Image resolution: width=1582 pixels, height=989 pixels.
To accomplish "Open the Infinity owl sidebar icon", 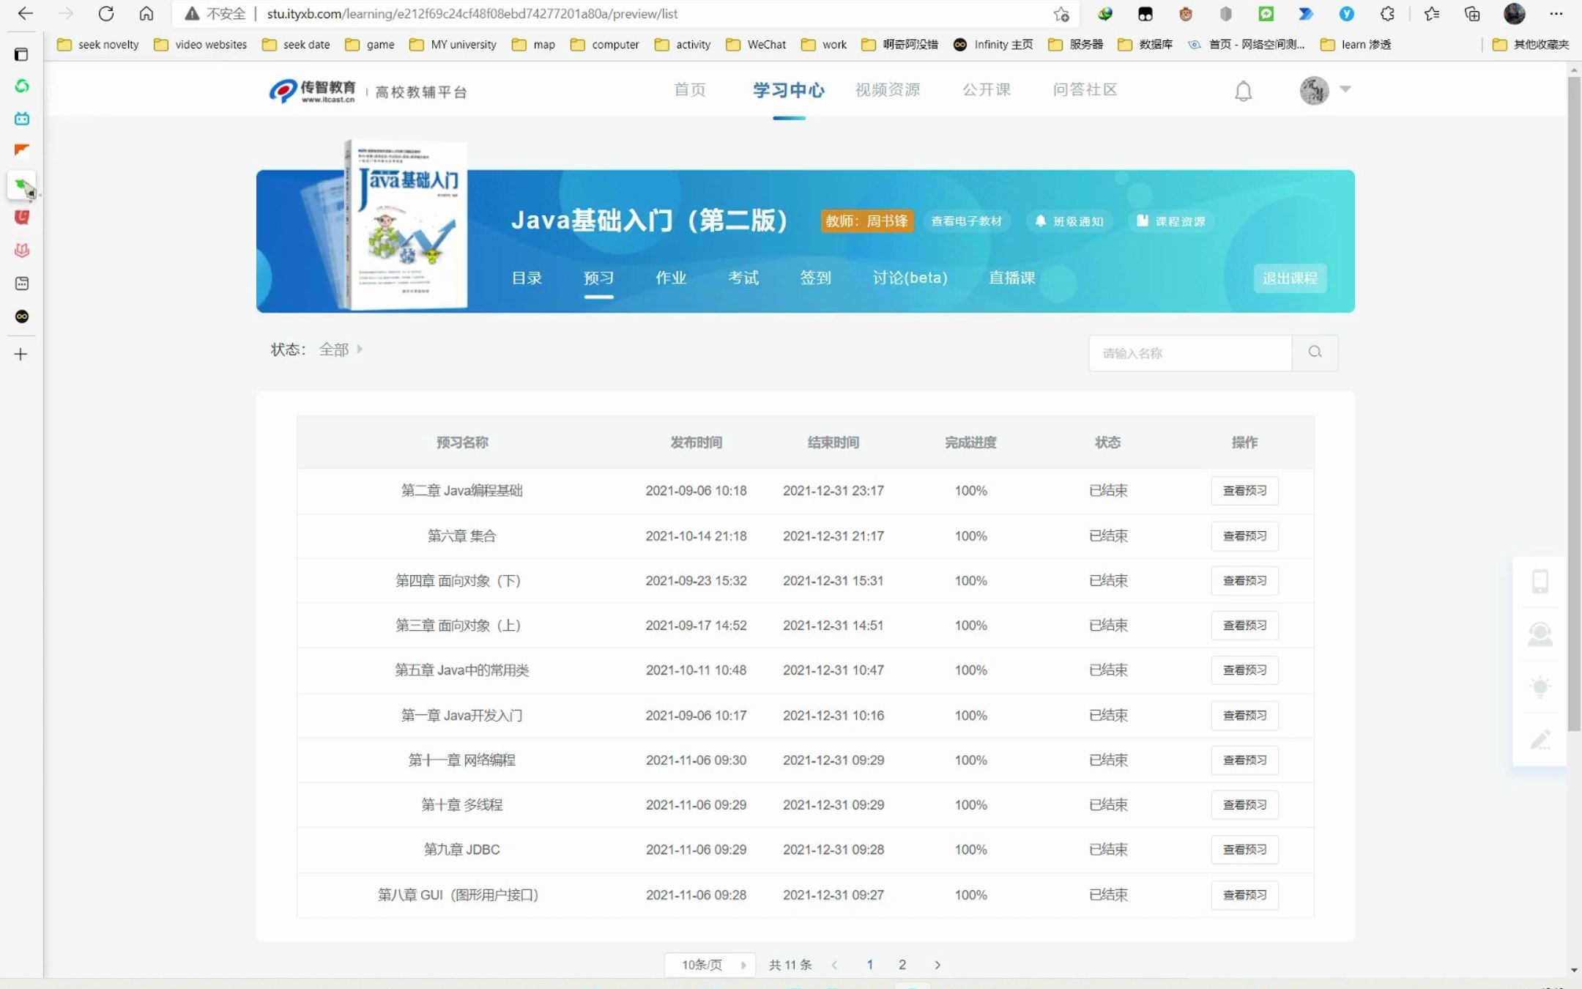I will click(x=22, y=316).
